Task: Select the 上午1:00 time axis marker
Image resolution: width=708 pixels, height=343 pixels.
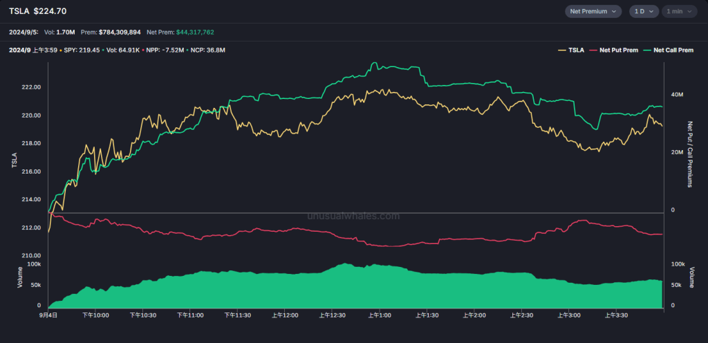Action: pyautogui.click(x=379, y=315)
